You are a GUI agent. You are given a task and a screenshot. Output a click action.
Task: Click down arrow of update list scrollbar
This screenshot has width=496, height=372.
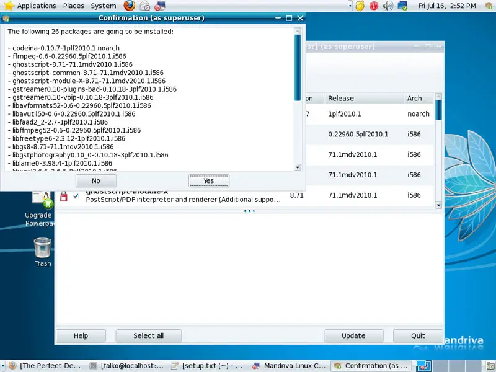point(438,205)
